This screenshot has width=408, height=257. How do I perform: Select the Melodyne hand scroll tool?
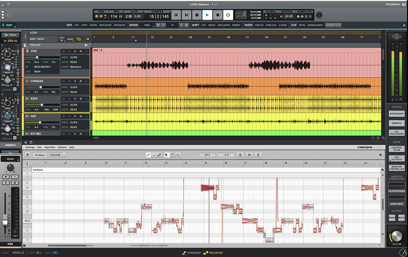[x=172, y=155]
